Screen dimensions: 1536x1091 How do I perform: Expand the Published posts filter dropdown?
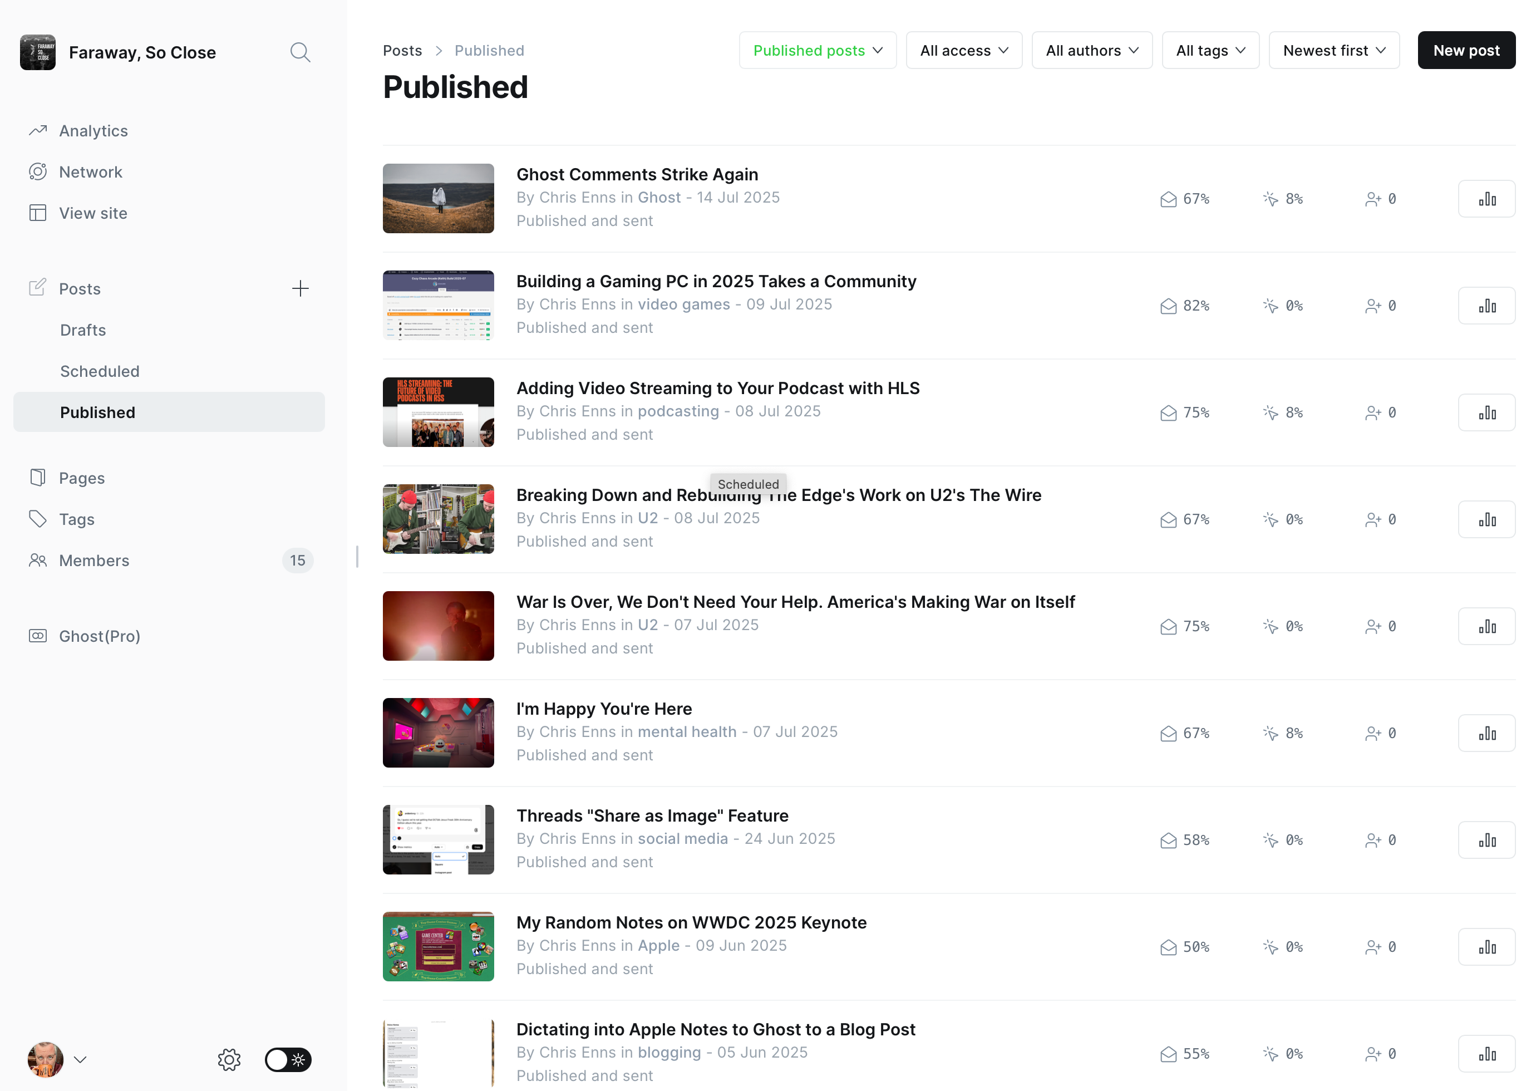816,51
